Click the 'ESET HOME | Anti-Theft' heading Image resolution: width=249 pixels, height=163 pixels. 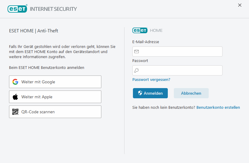click(x=34, y=31)
